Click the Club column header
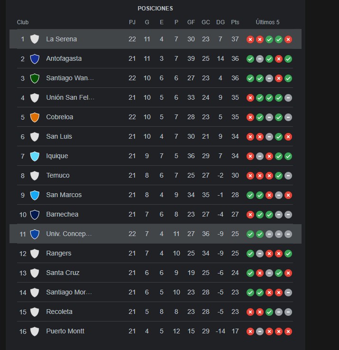Screen dimensions: 339x350 click(x=23, y=22)
